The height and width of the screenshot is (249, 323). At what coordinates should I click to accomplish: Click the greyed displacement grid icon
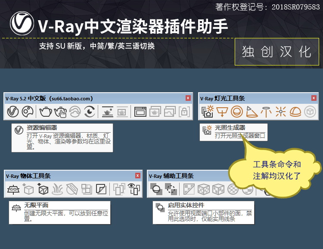[x=87, y=189]
